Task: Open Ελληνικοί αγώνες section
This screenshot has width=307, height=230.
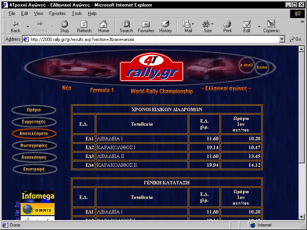Action: 226,89
